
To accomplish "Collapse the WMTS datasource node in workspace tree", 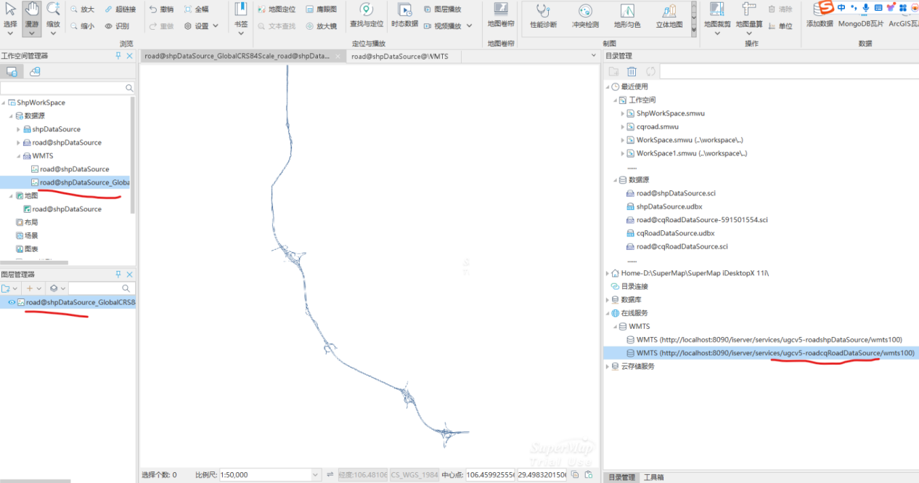I will 19,155.
